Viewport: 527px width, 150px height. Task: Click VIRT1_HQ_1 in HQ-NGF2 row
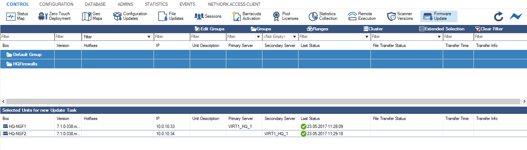point(276,134)
